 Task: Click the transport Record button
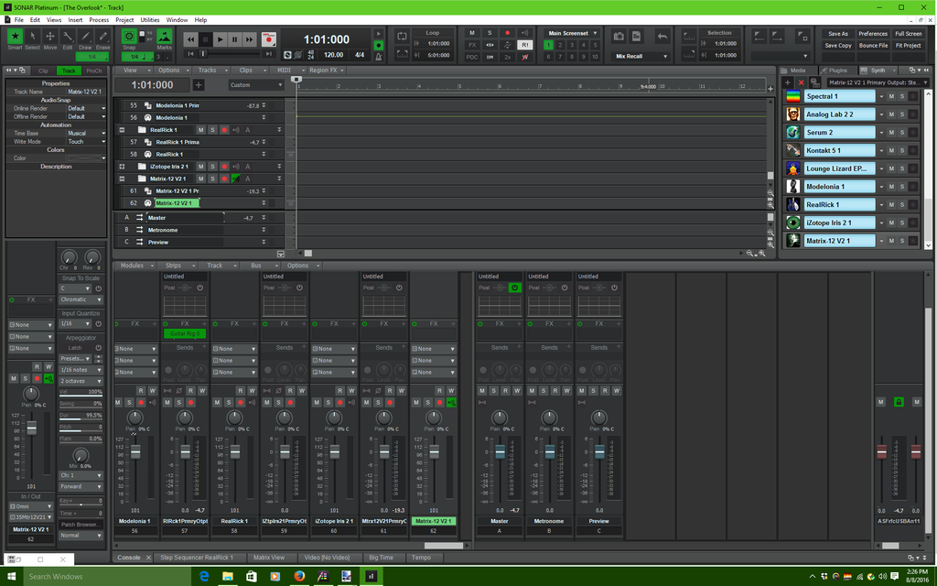click(268, 39)
